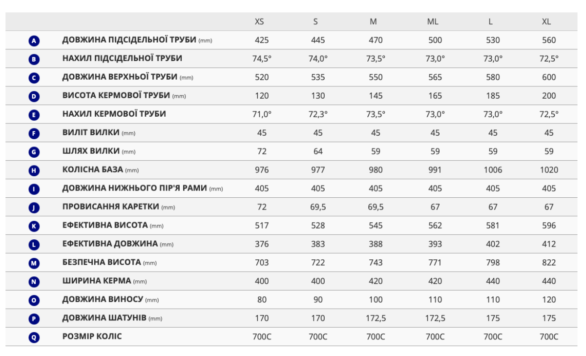This screenshot has width=586, height=356.
Task: Click the letter O circle icon
Action: (x=34, y=301)
